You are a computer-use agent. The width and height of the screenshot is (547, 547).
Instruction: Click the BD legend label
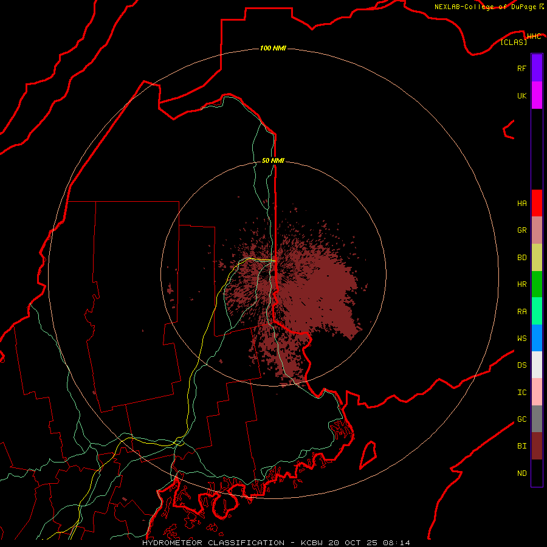(521, 258)
